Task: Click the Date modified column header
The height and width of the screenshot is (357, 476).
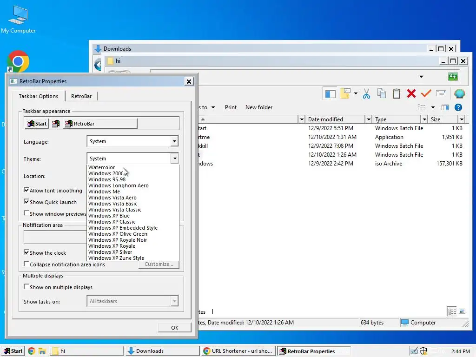Action: [335, 119]
